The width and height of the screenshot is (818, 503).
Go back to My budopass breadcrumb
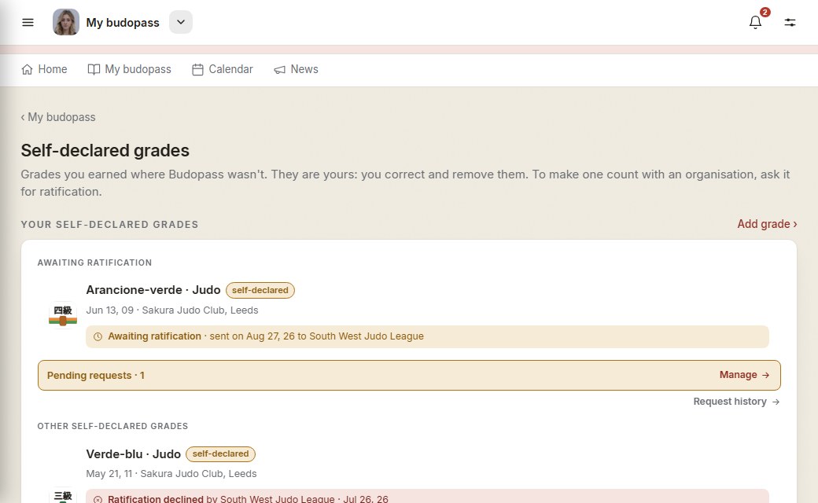pos(58,117)
